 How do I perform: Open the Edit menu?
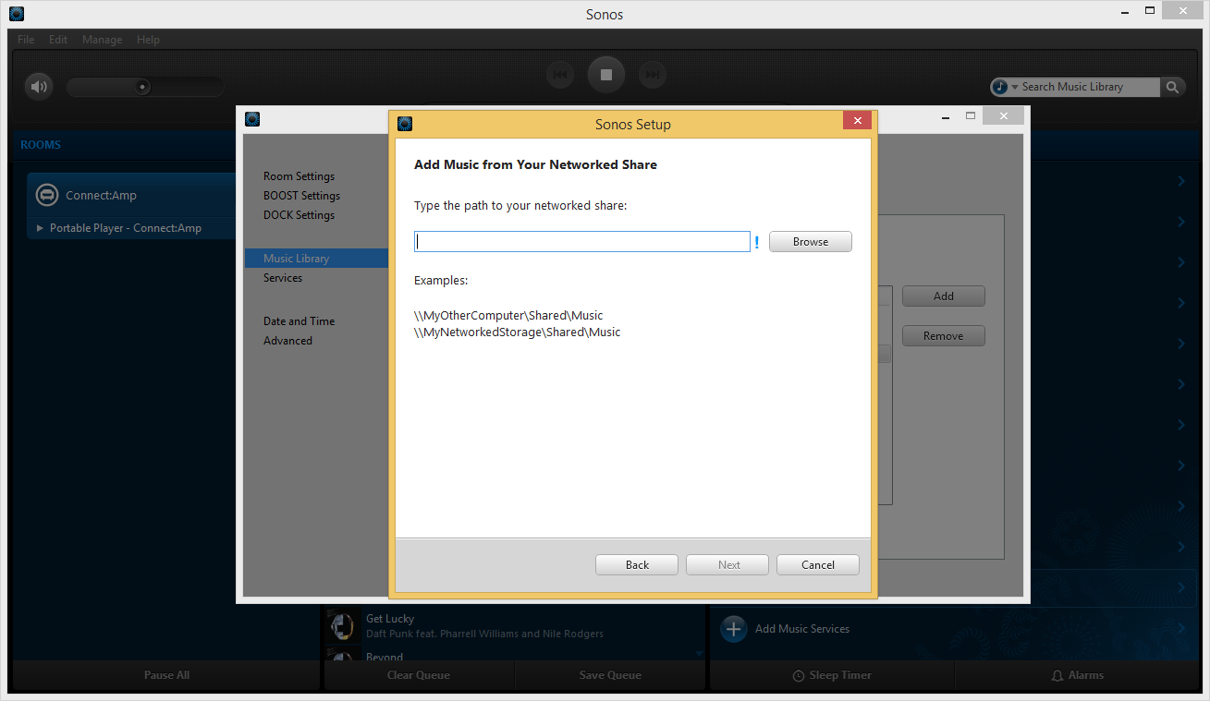[x=58, y=40]
